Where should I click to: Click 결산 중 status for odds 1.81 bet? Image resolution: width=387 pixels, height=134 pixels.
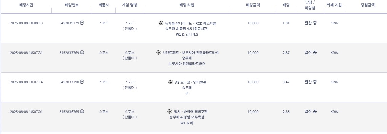point(310,23)
